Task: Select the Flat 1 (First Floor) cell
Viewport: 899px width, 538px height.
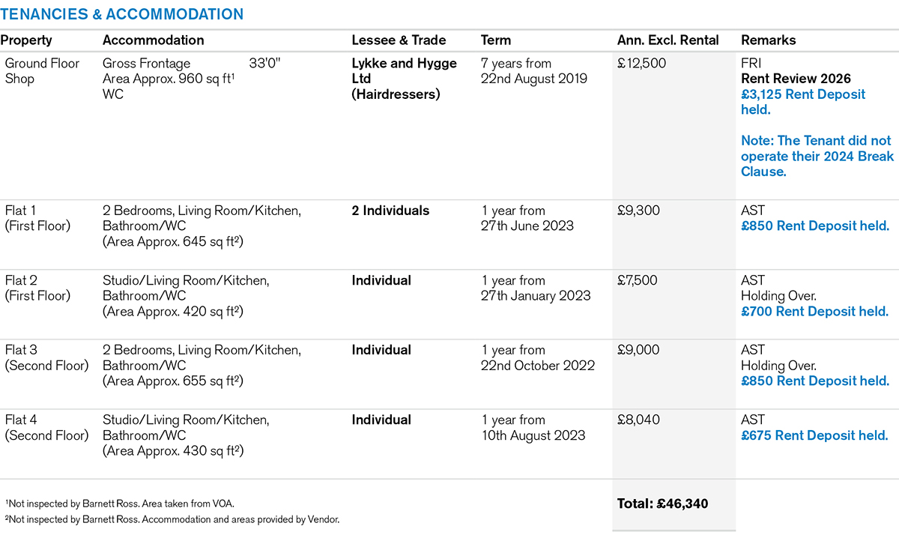Action: point(37,218)
